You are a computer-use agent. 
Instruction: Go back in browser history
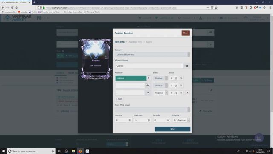pos(3,8)
